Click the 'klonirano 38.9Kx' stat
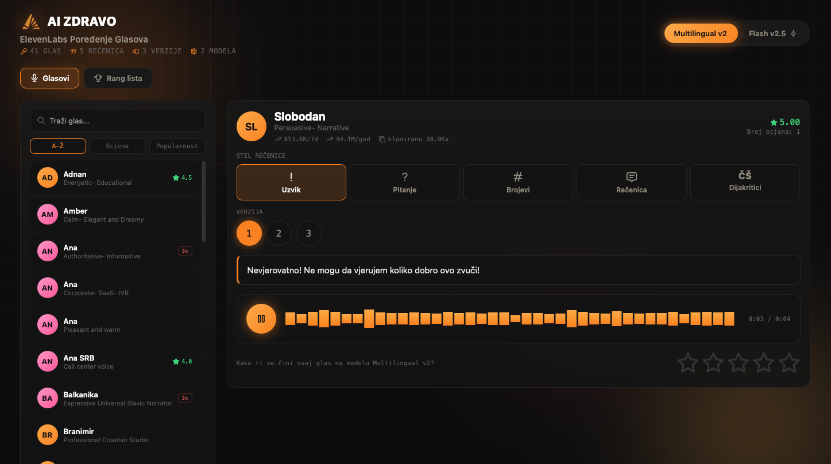Screen dimensions: 831x464 pyautogui.click(x=414, y=139)
